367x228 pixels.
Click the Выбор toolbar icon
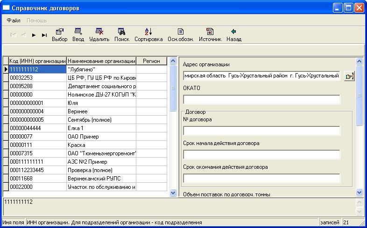(59, 32)
